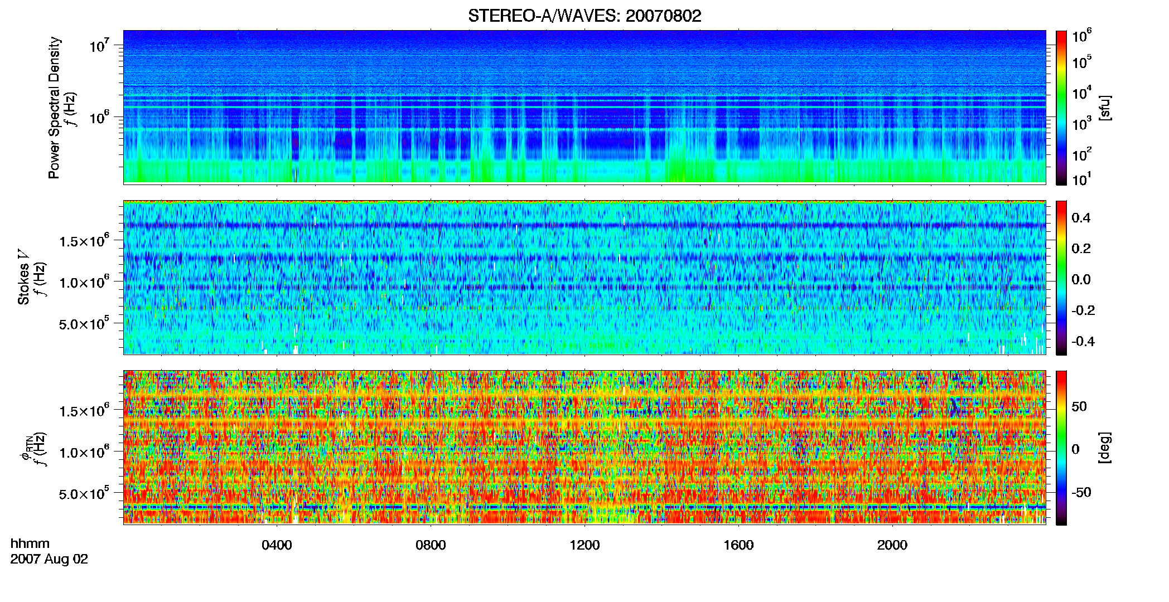Screen dimensions: 1169x602
Task: Click the Stokes V spectrogram panel
Action: pos(584,278)
